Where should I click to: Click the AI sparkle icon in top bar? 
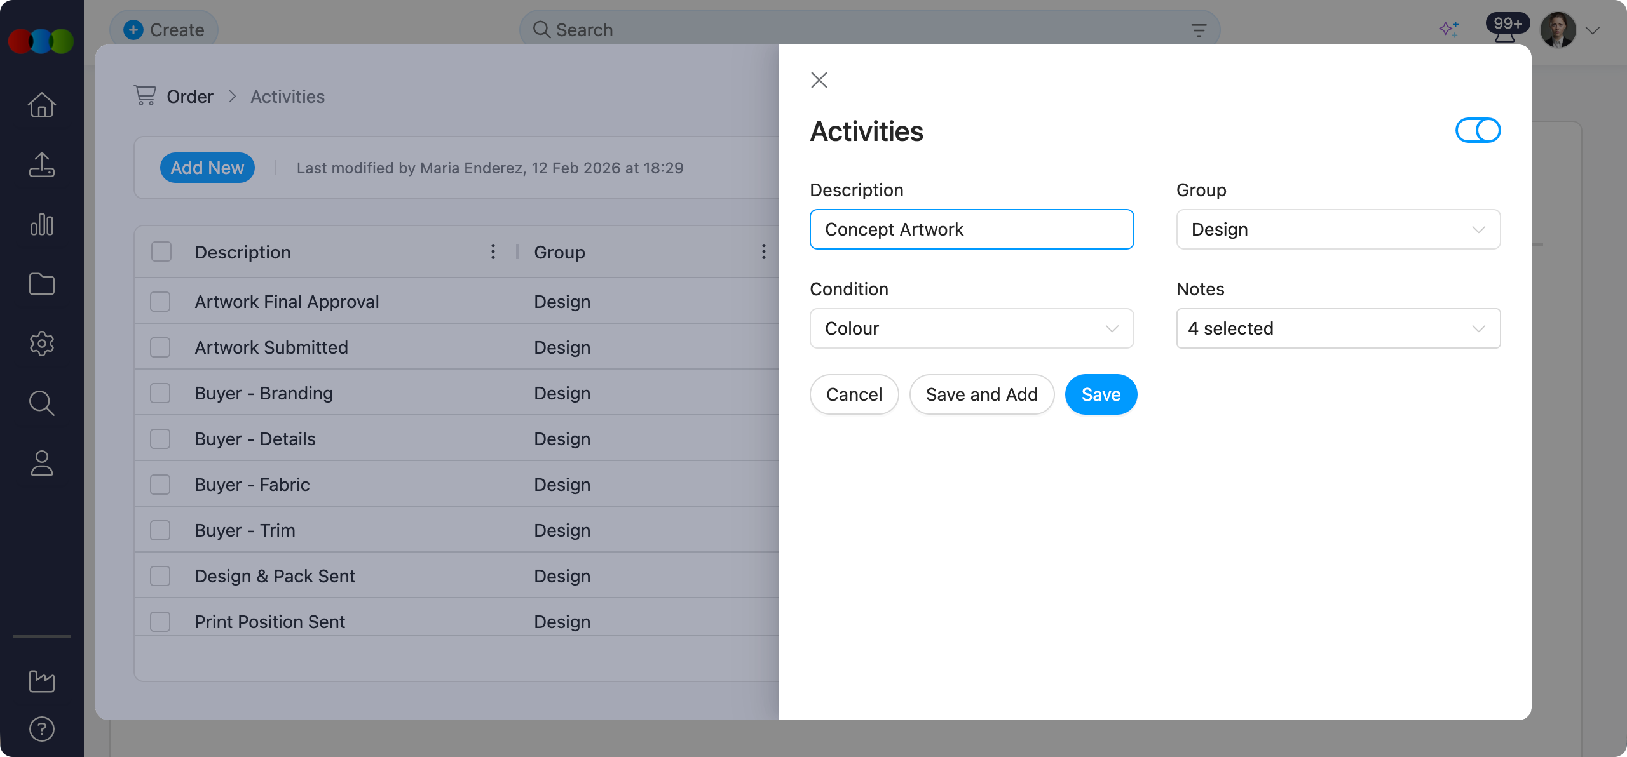[x=1449, y=29]
